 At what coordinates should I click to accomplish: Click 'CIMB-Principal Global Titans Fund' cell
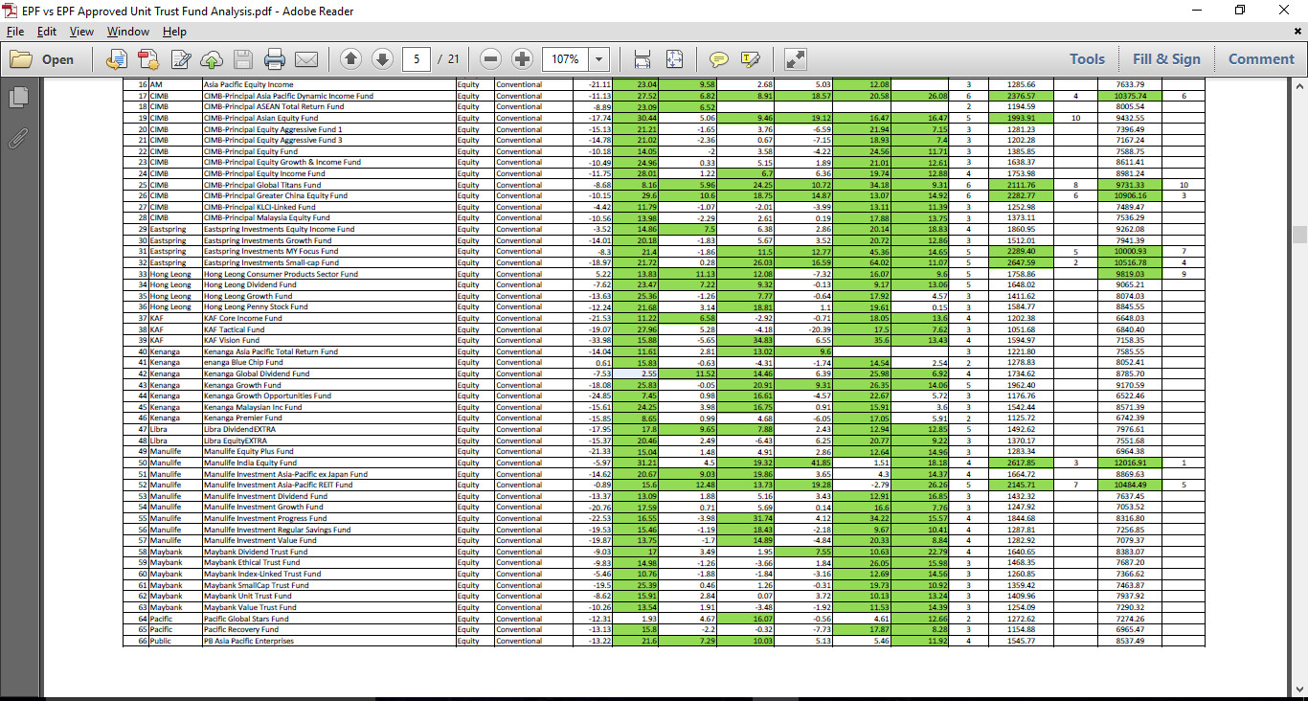328,185
